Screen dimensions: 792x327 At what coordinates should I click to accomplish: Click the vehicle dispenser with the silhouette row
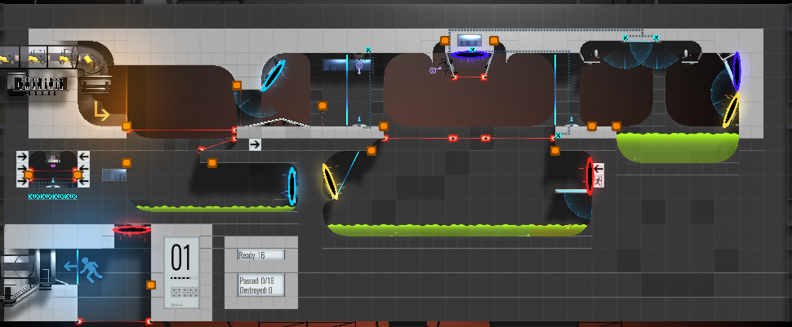tap(38, 84)
